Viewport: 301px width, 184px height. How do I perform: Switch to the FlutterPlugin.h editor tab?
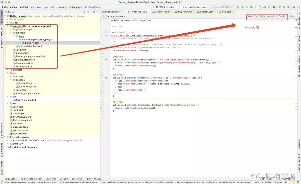coord(185,12)
